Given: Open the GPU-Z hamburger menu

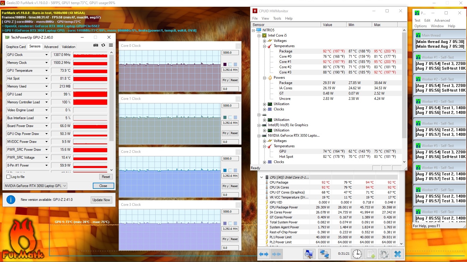Looking at the screenshot, I should [x=111, y=45].
